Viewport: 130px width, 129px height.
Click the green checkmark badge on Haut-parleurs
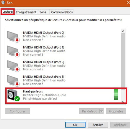pyautogui.click(x=17, y=99)
